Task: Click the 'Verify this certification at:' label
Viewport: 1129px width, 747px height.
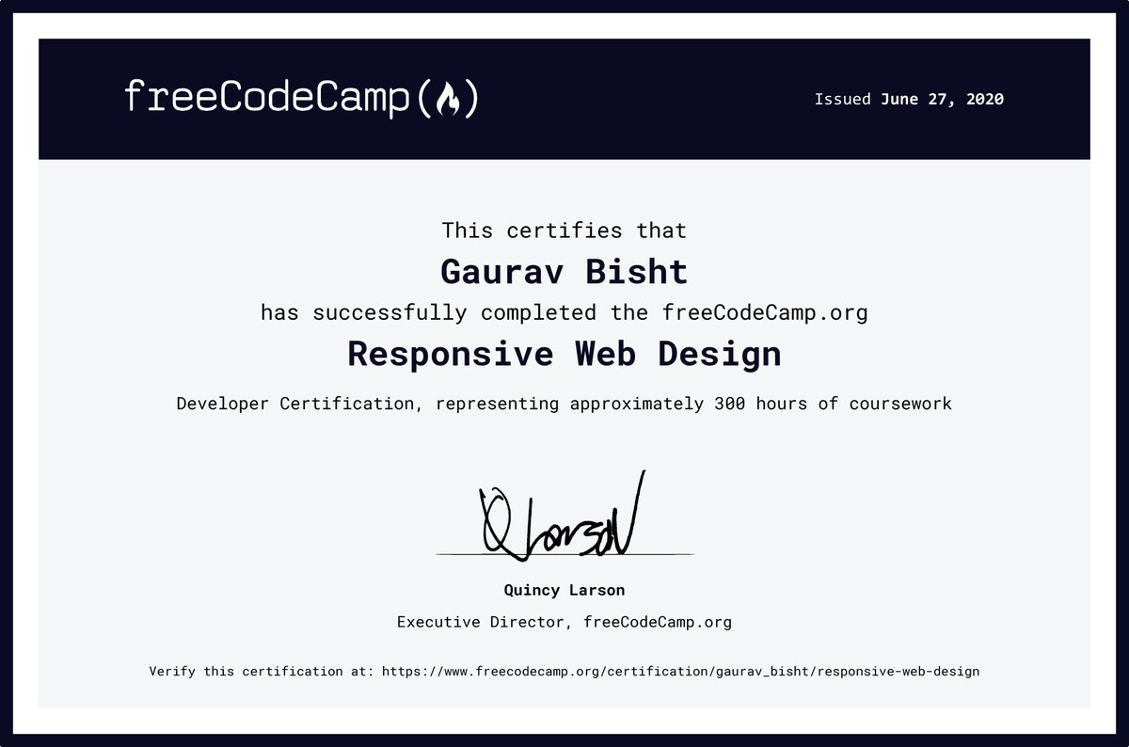Action: click(x=262, y=672)
